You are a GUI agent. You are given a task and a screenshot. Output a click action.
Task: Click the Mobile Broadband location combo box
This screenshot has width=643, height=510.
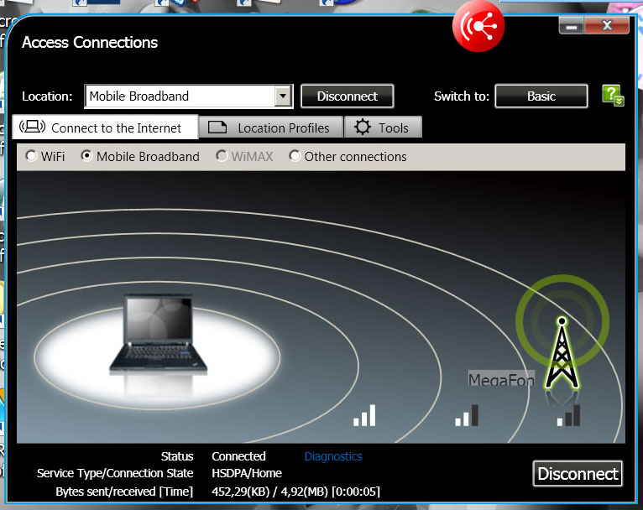pos(180,96)
